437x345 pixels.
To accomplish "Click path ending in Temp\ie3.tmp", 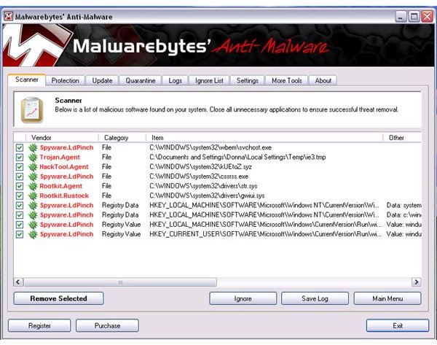I will 237,157.
